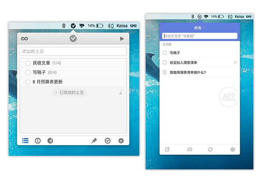The height and width of the screenshot is (188, 266).
Task: Focus the '添加任务至收集箱' input field
Action: [x=199, y=36]
